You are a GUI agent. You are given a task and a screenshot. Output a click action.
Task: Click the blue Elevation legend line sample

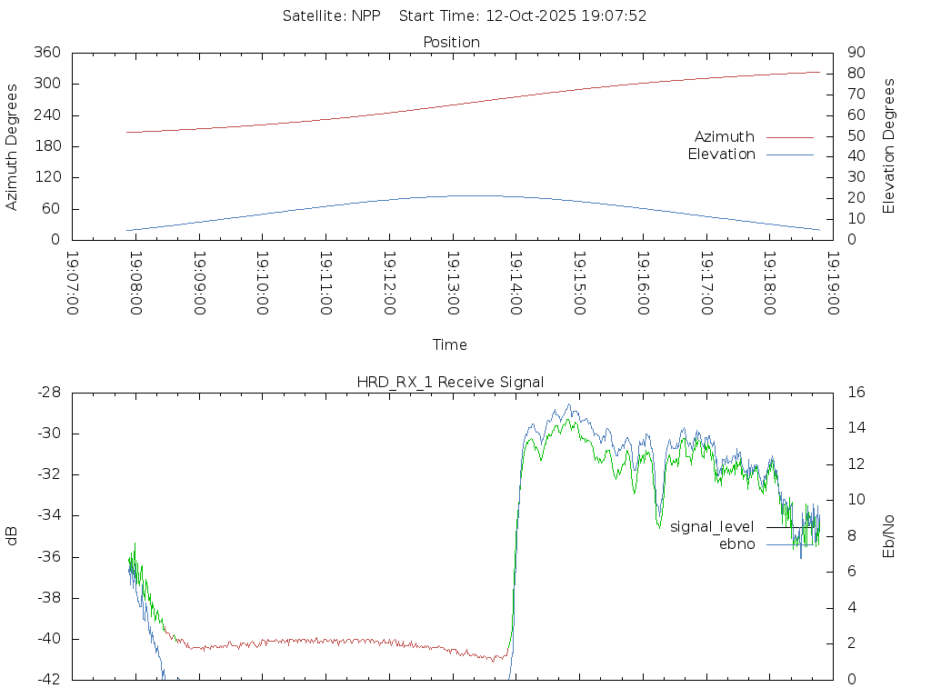789,155
